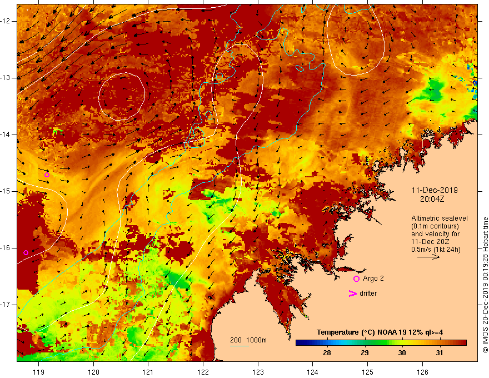This screenshot has width=489, height=378.
Task: Click the 'and velocity for' text line
Action: point(435,234)
